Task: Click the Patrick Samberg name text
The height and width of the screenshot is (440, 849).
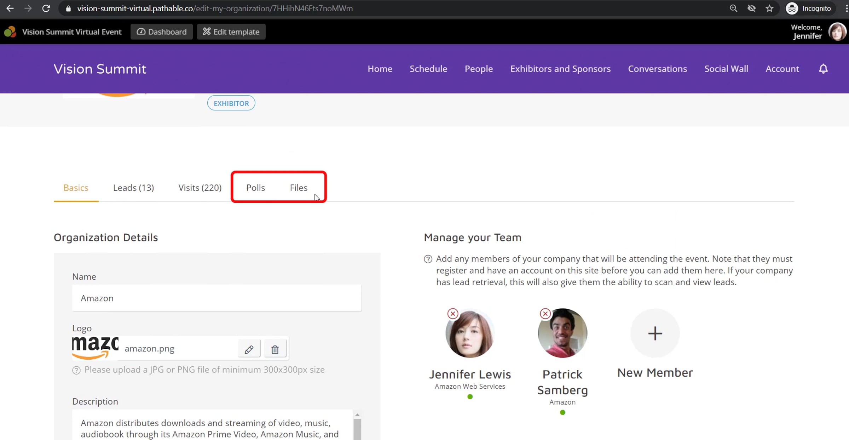Action: pos(562,382)
